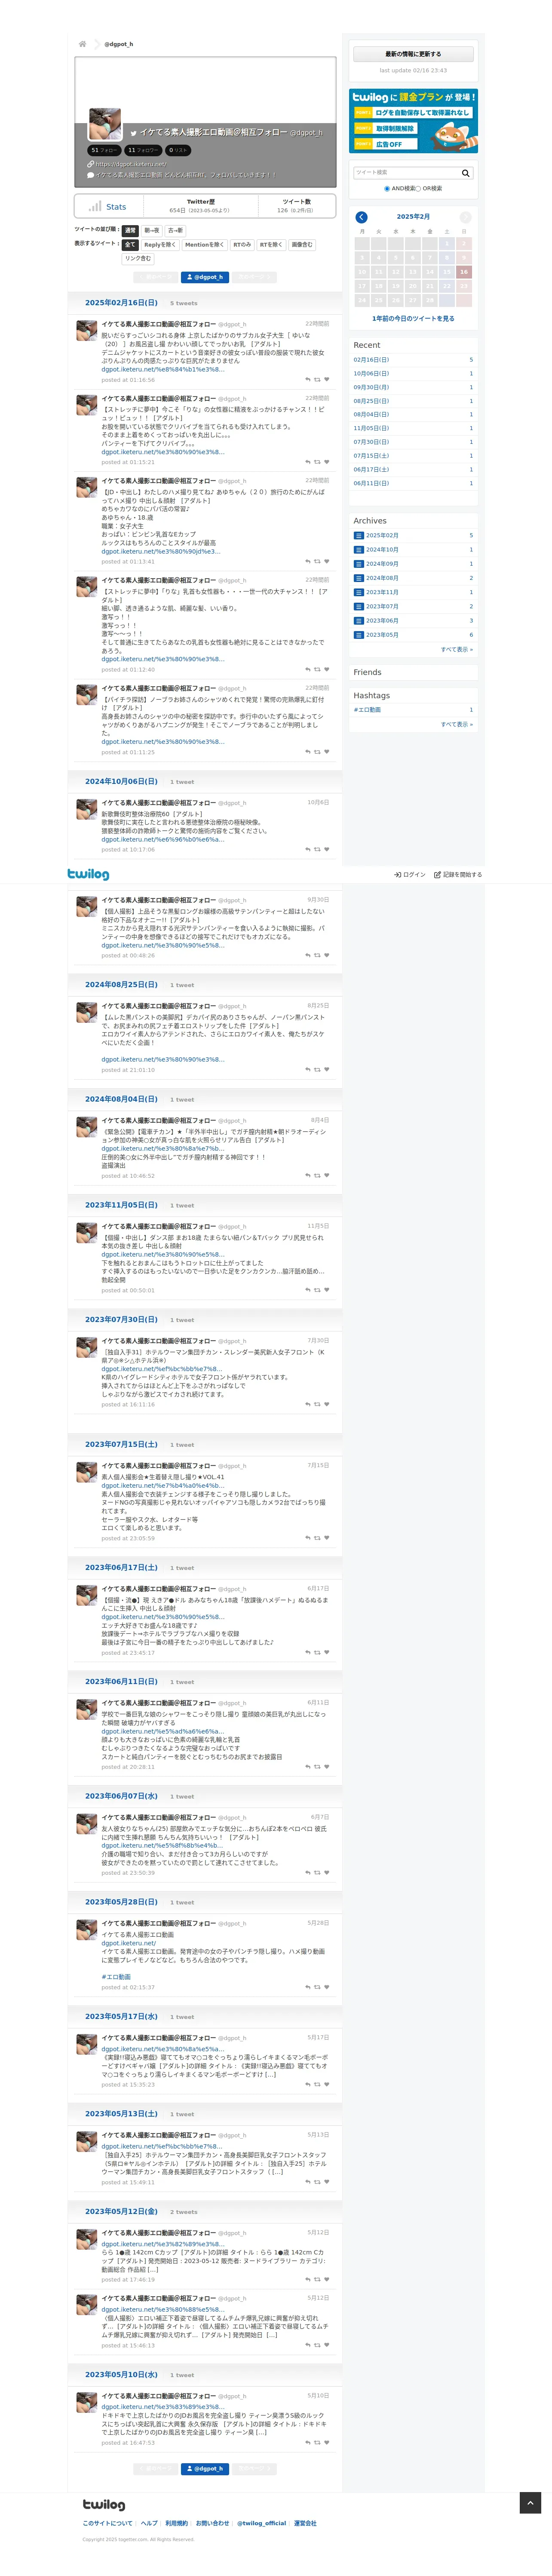552x2576 pixels.
Task: Click list icon beside 2025年02月 archive
Action: tap(359, 535)
